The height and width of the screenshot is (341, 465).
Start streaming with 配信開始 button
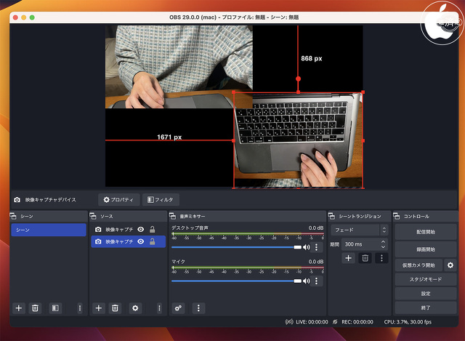[x=426, y=232]
